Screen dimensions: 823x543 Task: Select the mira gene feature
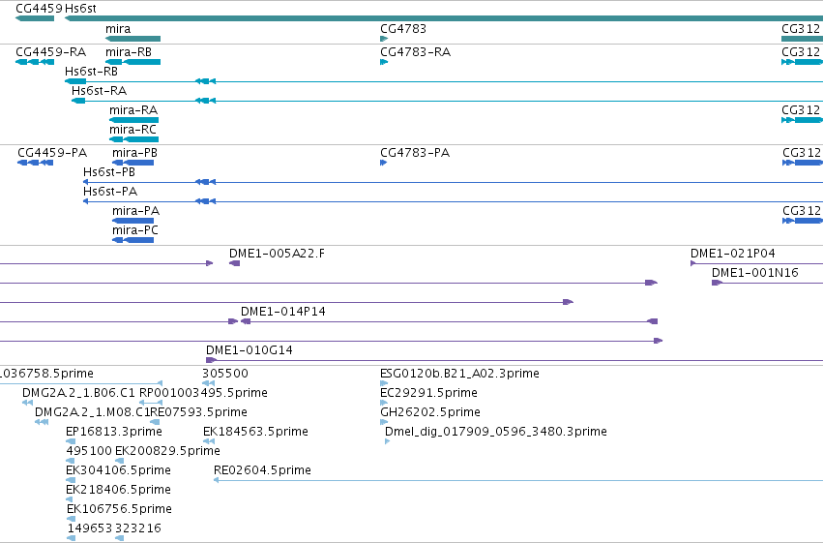pyautogui.click(x=132, y=39)
